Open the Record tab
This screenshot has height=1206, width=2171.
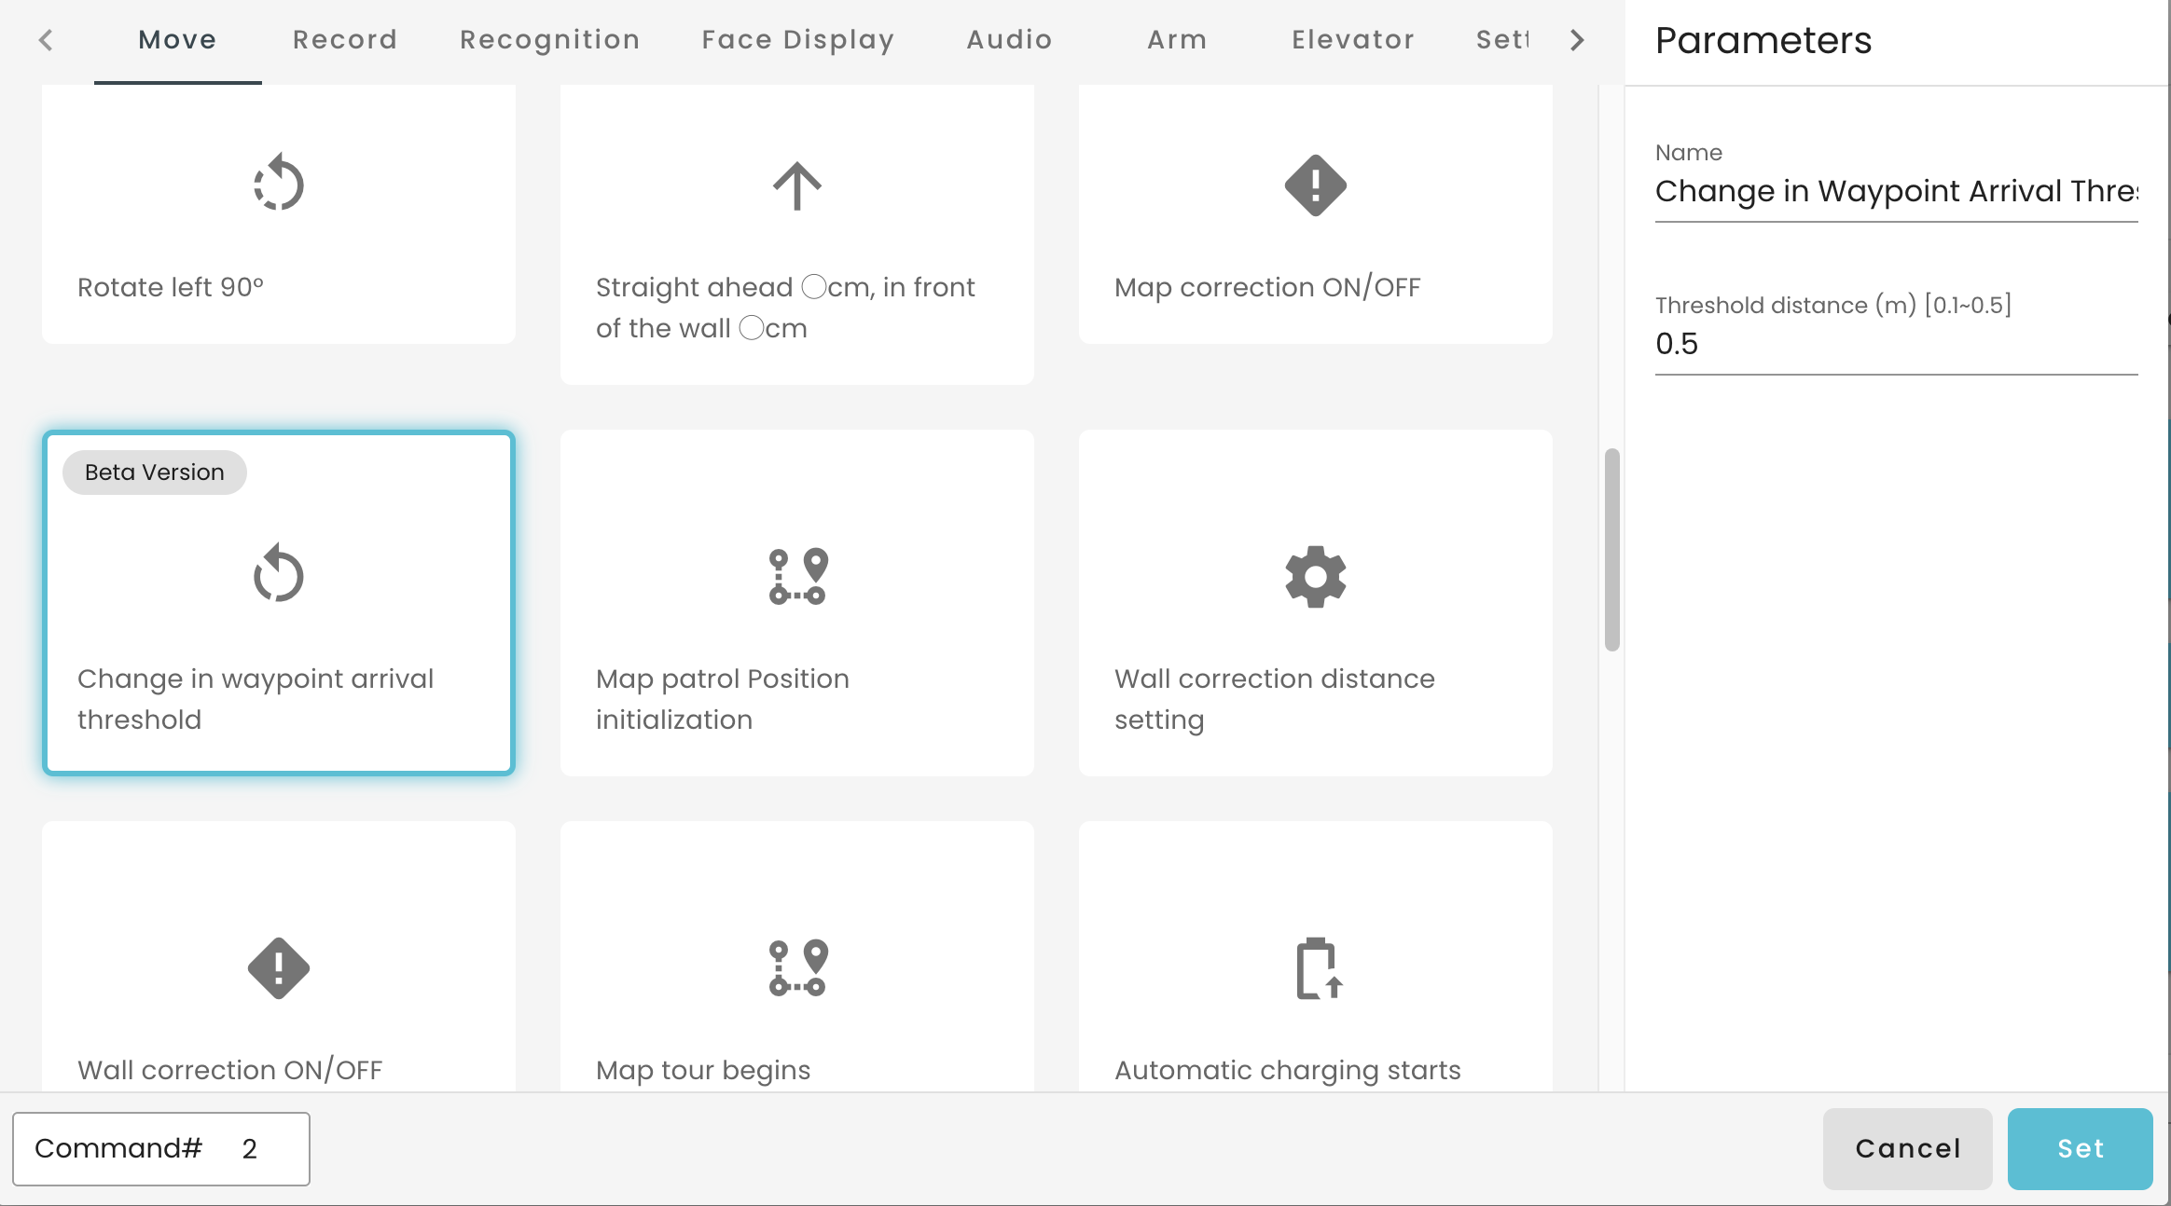[x=345, y=39]
